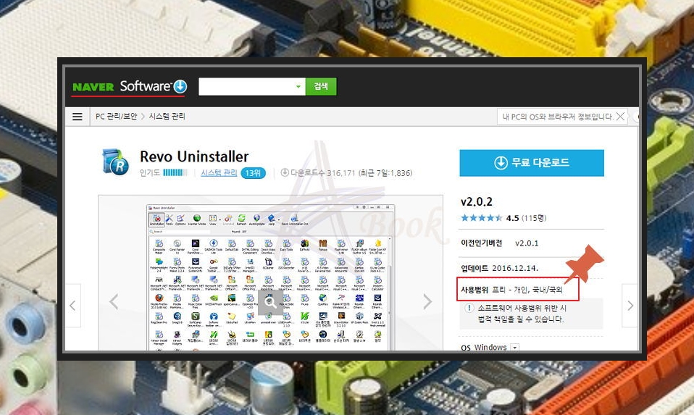Open the Help dropdown arrow in the Revo screenshot
The width and height of the screenshot is (694, 415).
coord(278,219)
